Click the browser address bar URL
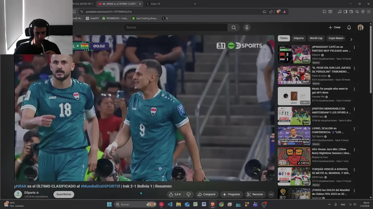Image resolution: width=373 pixels, height=209 pixels. 109,12
